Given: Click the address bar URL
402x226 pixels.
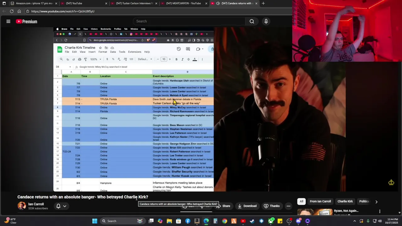Looking at the screenshot, I should click(63, 11).
